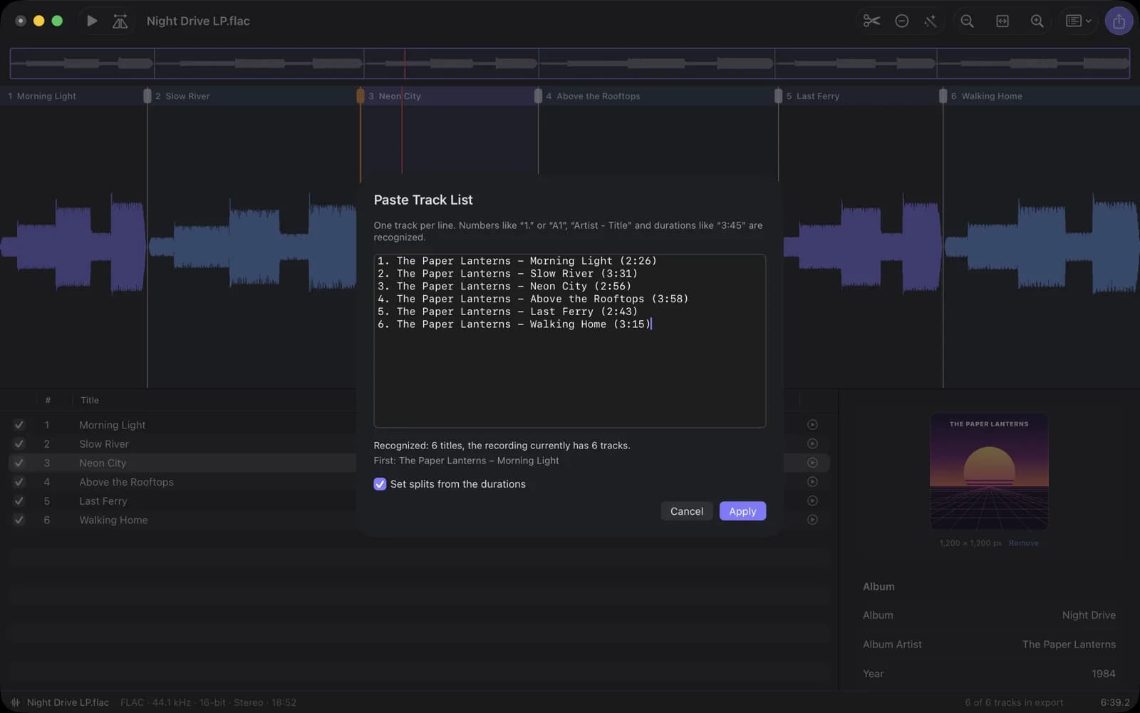Image resolution: width=1140 pixels, height=713 pixels.
Task: Uncheck Walking Home track export checkbox
Action: (x=19, y=520)
